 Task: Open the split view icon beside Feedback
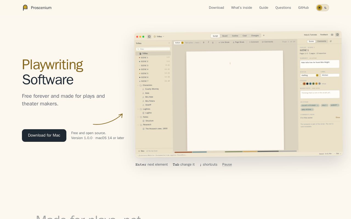coord(332,35)
